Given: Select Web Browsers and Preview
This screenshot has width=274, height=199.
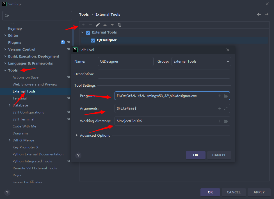Looking at the screenshot, I should click(x=35, y=84).
